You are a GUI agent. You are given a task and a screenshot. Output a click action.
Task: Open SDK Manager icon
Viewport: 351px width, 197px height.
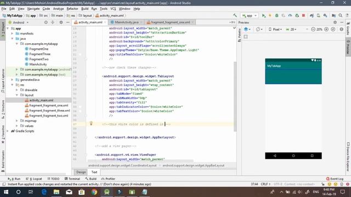325,15
